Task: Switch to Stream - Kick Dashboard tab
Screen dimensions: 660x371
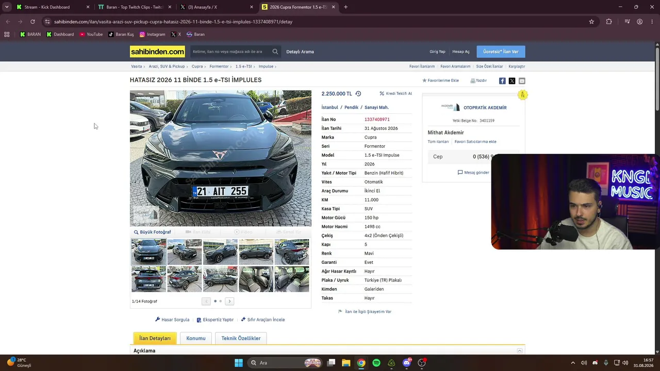Action: 53,7
